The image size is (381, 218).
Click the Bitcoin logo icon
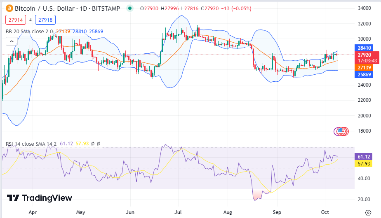click(x=9, y=9)
